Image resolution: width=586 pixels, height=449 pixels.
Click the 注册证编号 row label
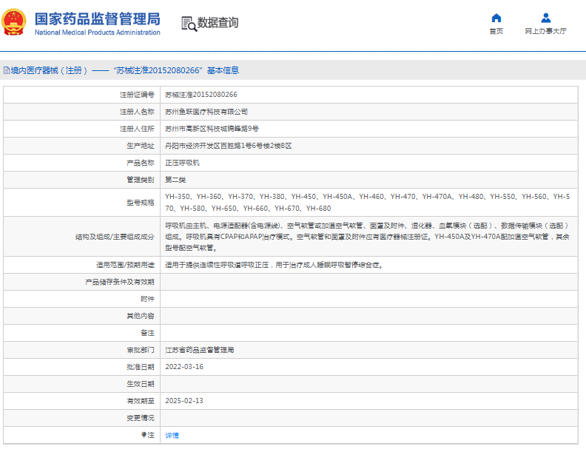[x=137, y=95]
